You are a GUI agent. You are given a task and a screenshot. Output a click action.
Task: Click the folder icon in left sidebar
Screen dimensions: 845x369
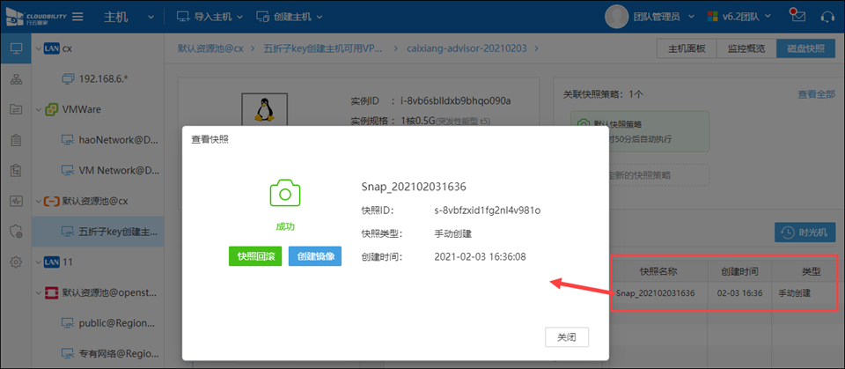pos(16,109)
